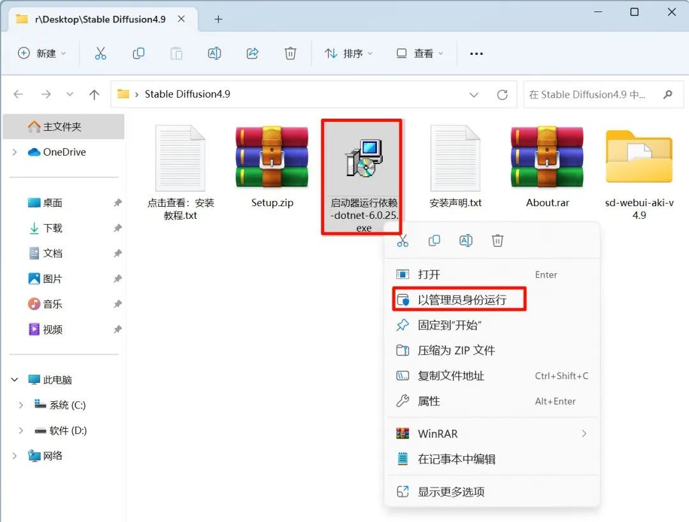Click the Delete trash icon in the toolbar
The height and width of the screenshot is (522, 689).
click(x=290, y=54)
